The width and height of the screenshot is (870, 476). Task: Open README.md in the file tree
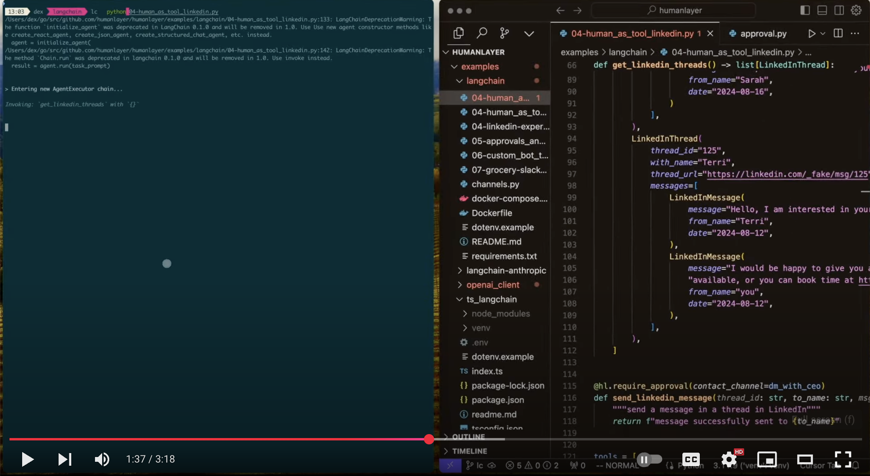click(x=496, y=242)
